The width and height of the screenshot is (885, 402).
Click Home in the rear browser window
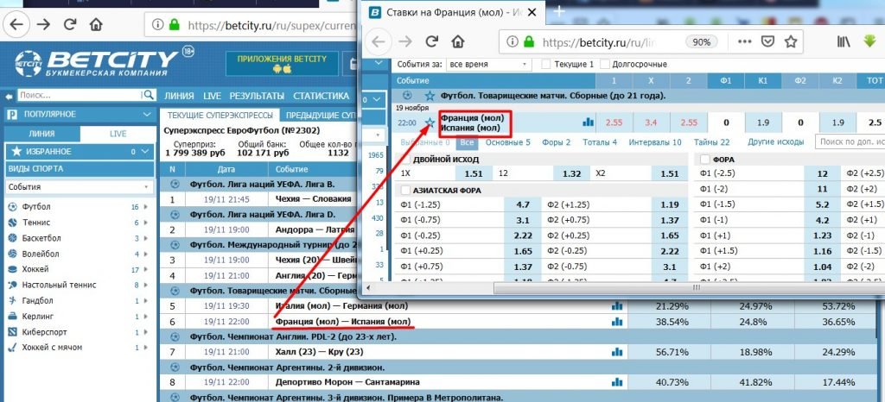tap(96, 24)
